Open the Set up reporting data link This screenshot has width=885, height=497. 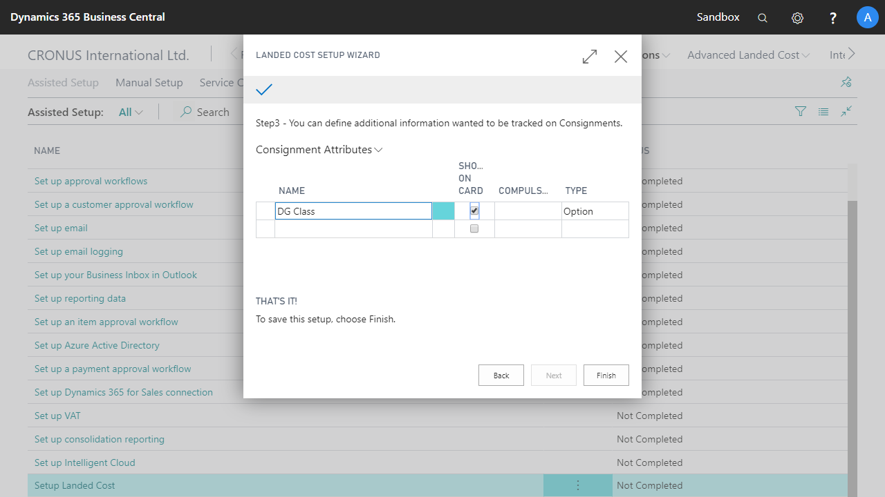pos(80,298)
